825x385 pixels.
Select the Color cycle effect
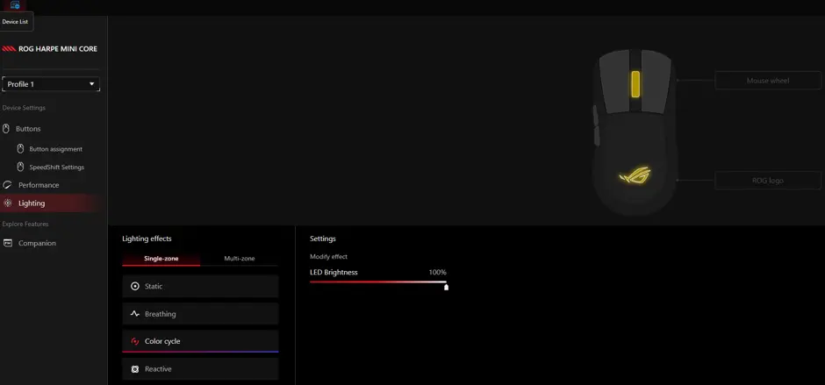(x=200, y=341)
